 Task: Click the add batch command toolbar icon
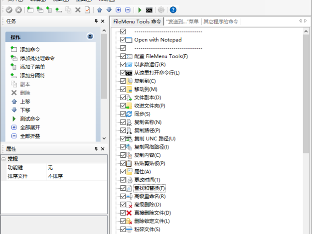pyautogui.click(x=40, y=10)
